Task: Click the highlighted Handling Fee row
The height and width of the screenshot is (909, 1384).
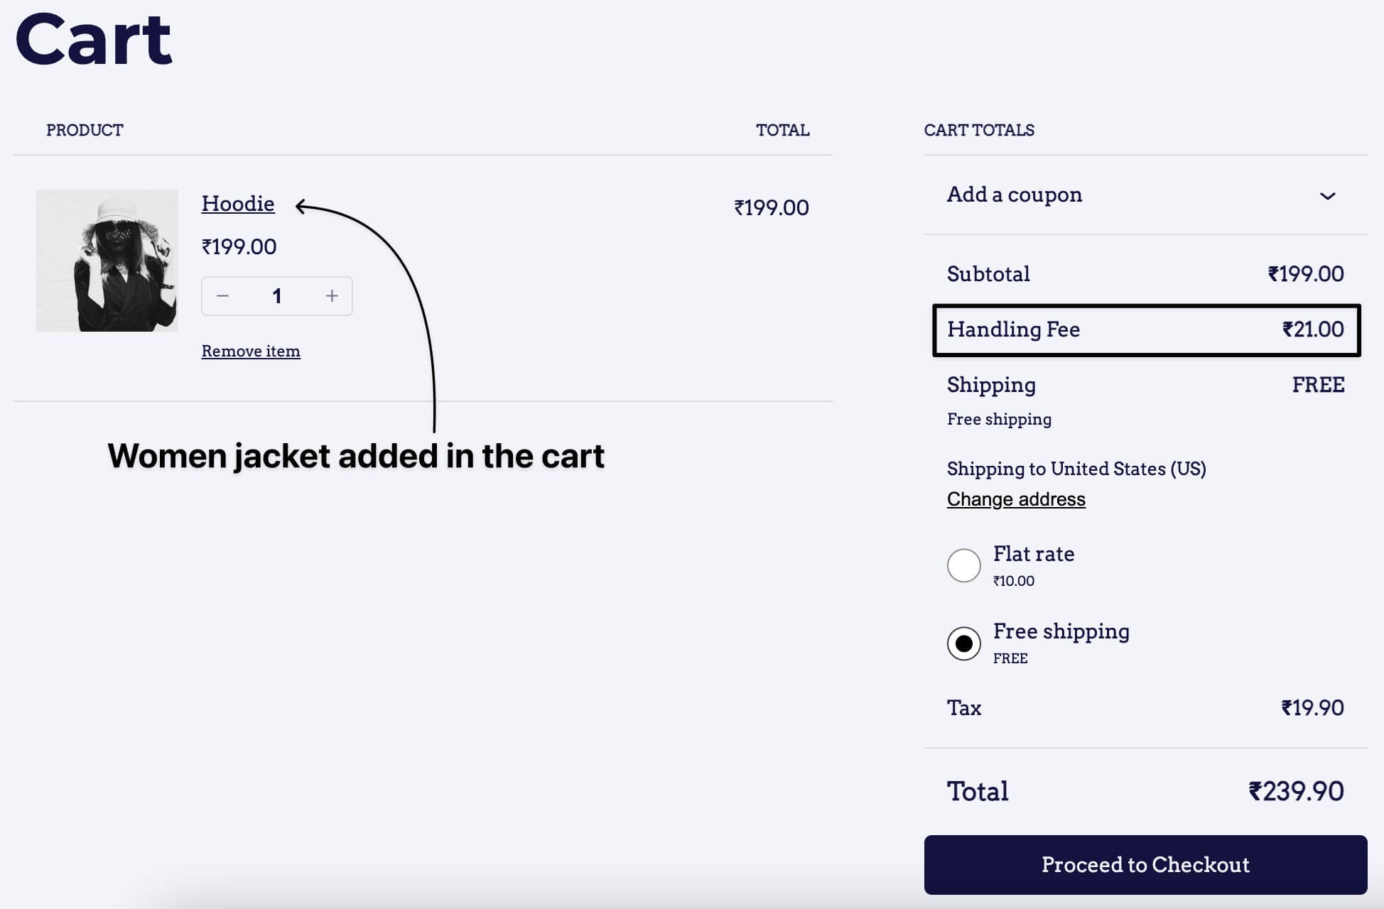Action: click(1145, 330)
